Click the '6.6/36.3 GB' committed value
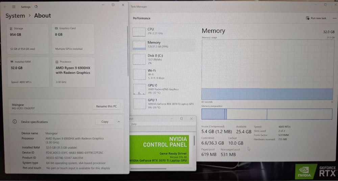The image size is (338, 181). pyautogui.click(x=213, y=143)
